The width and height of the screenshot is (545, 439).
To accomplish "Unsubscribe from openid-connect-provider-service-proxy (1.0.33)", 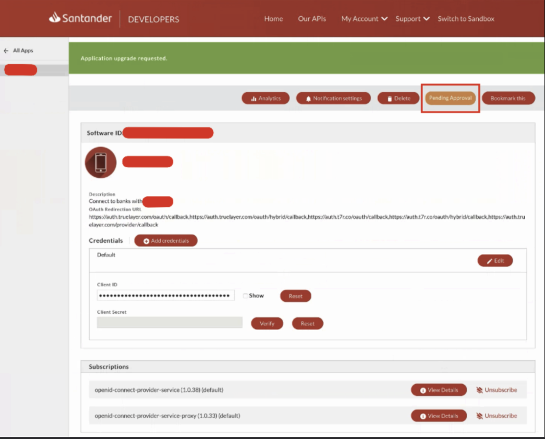I will click(496, 416).
